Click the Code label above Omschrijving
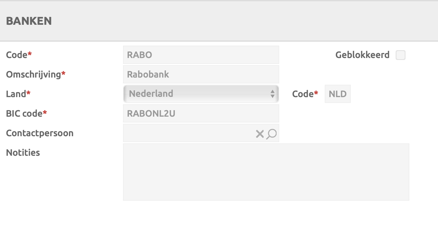The width and height of the screenshot is (438, 232). coord(17,55)
